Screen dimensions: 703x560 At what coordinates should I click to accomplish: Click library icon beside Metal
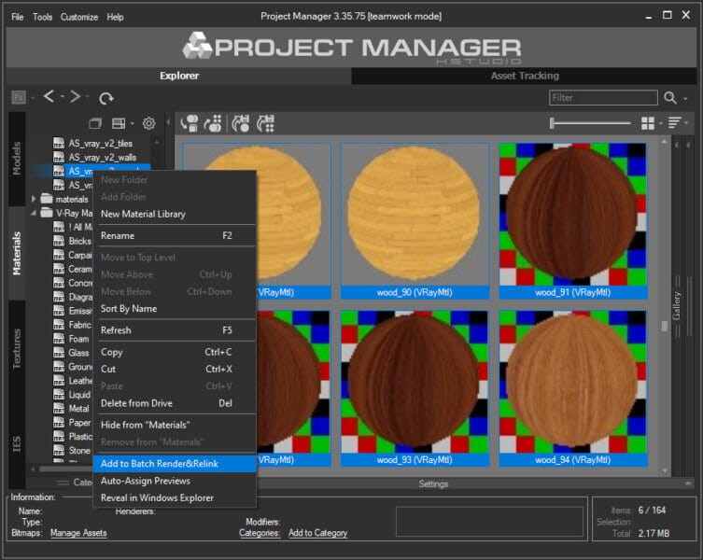click(x=59, y=409)
